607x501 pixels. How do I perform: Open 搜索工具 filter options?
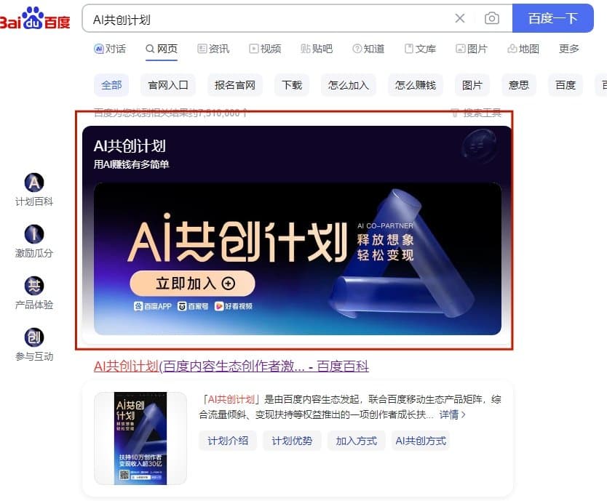pos(477,113)
